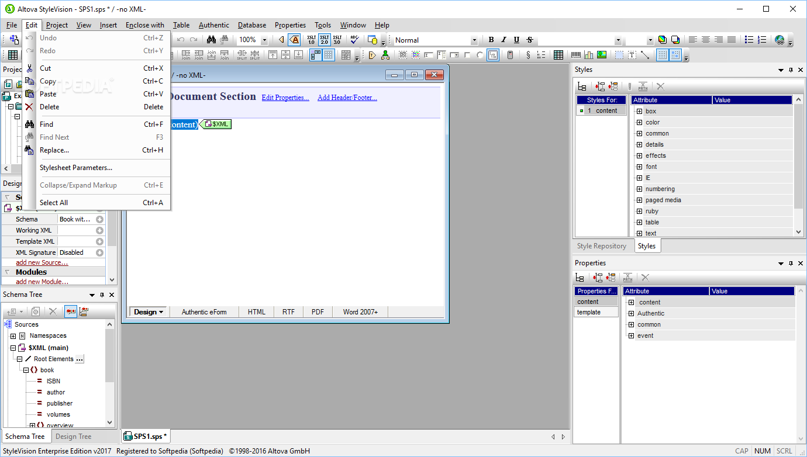Click the insert user-defined template icon
Viewport: 807px width, 457px height.
385,55
